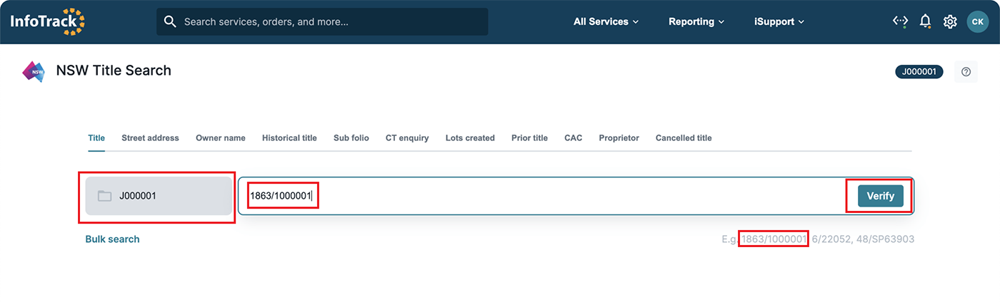Select the Title tab

[x=96, y=138]
